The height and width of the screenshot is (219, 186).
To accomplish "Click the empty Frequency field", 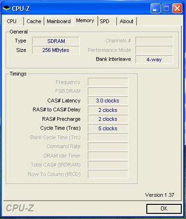I will (108, 82).
